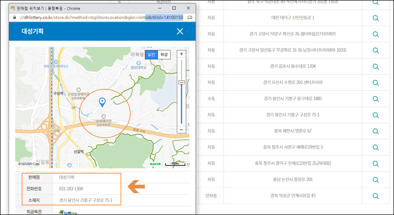Zoom in the map with plus button
Viewport: 394px width, 215px height.
[x=181, y=54]
